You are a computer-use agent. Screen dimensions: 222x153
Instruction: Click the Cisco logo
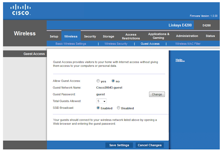point(21,10)
